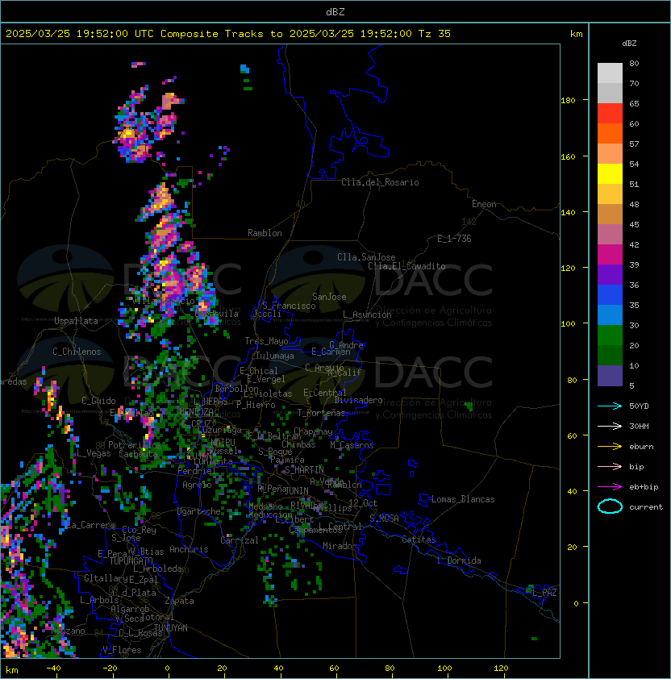671x679 pixels.
Task: Click the E_1-736 label
Action: tap(454, 239)
